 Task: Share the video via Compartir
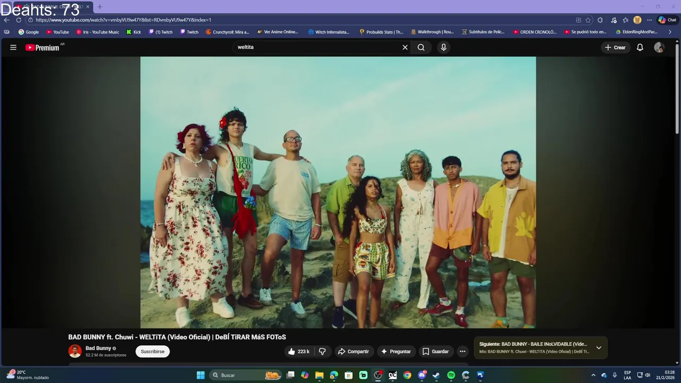pyautogui.click(x=354, y=352)
